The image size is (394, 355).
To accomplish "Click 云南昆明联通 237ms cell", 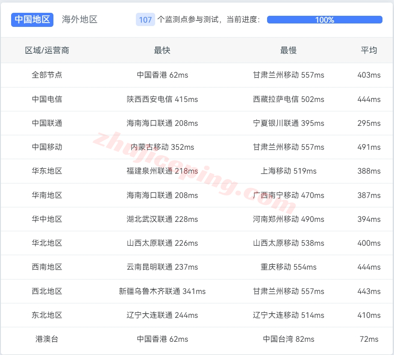I will 162,267.
